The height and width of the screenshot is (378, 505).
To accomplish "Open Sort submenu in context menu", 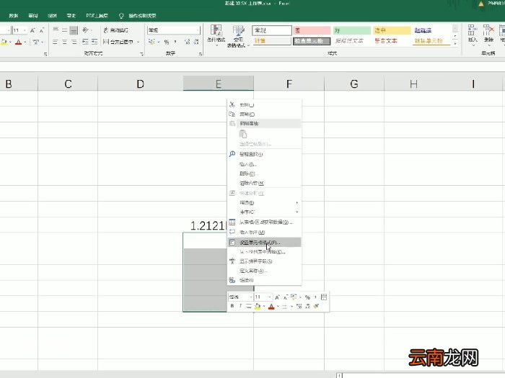I will tap(264, 212).
